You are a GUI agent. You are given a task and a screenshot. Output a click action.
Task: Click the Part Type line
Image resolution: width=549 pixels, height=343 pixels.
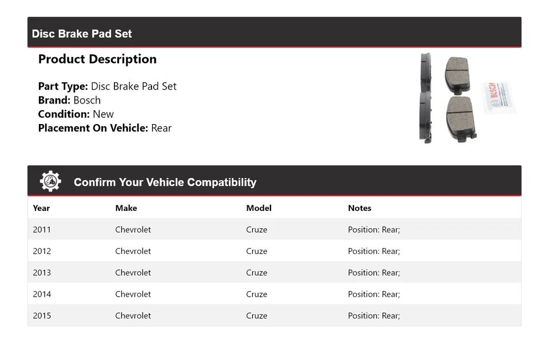(x=107, y=86)
